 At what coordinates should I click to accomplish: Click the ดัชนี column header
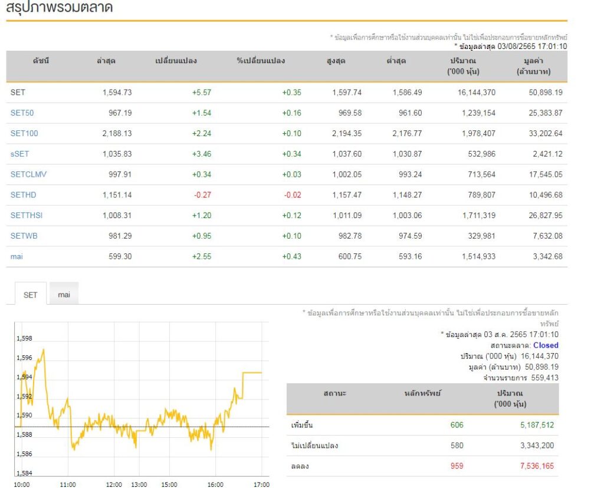coord(41,61)
